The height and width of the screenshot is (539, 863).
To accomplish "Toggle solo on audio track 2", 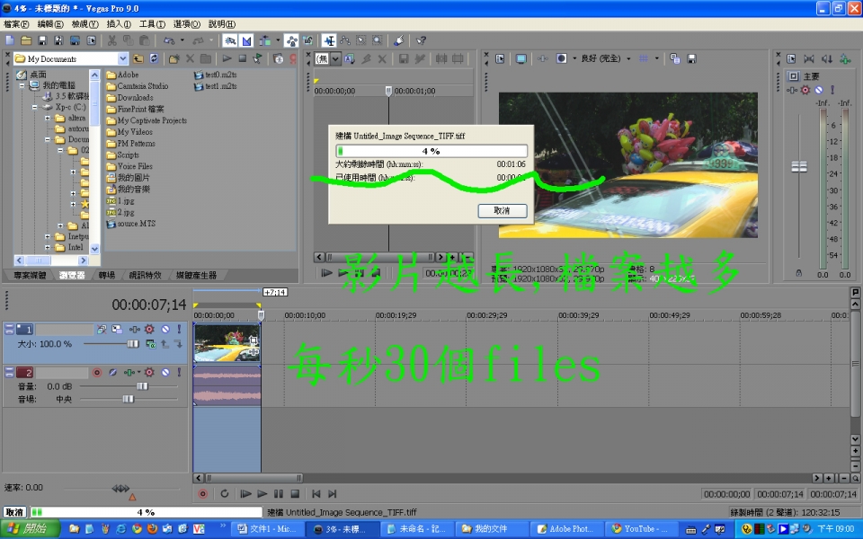I will 178,372.
